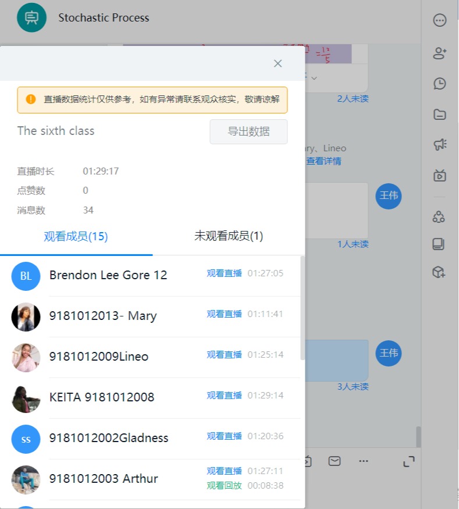
Task: Close the live statistics panel
Action: click(x=278, y=63)
